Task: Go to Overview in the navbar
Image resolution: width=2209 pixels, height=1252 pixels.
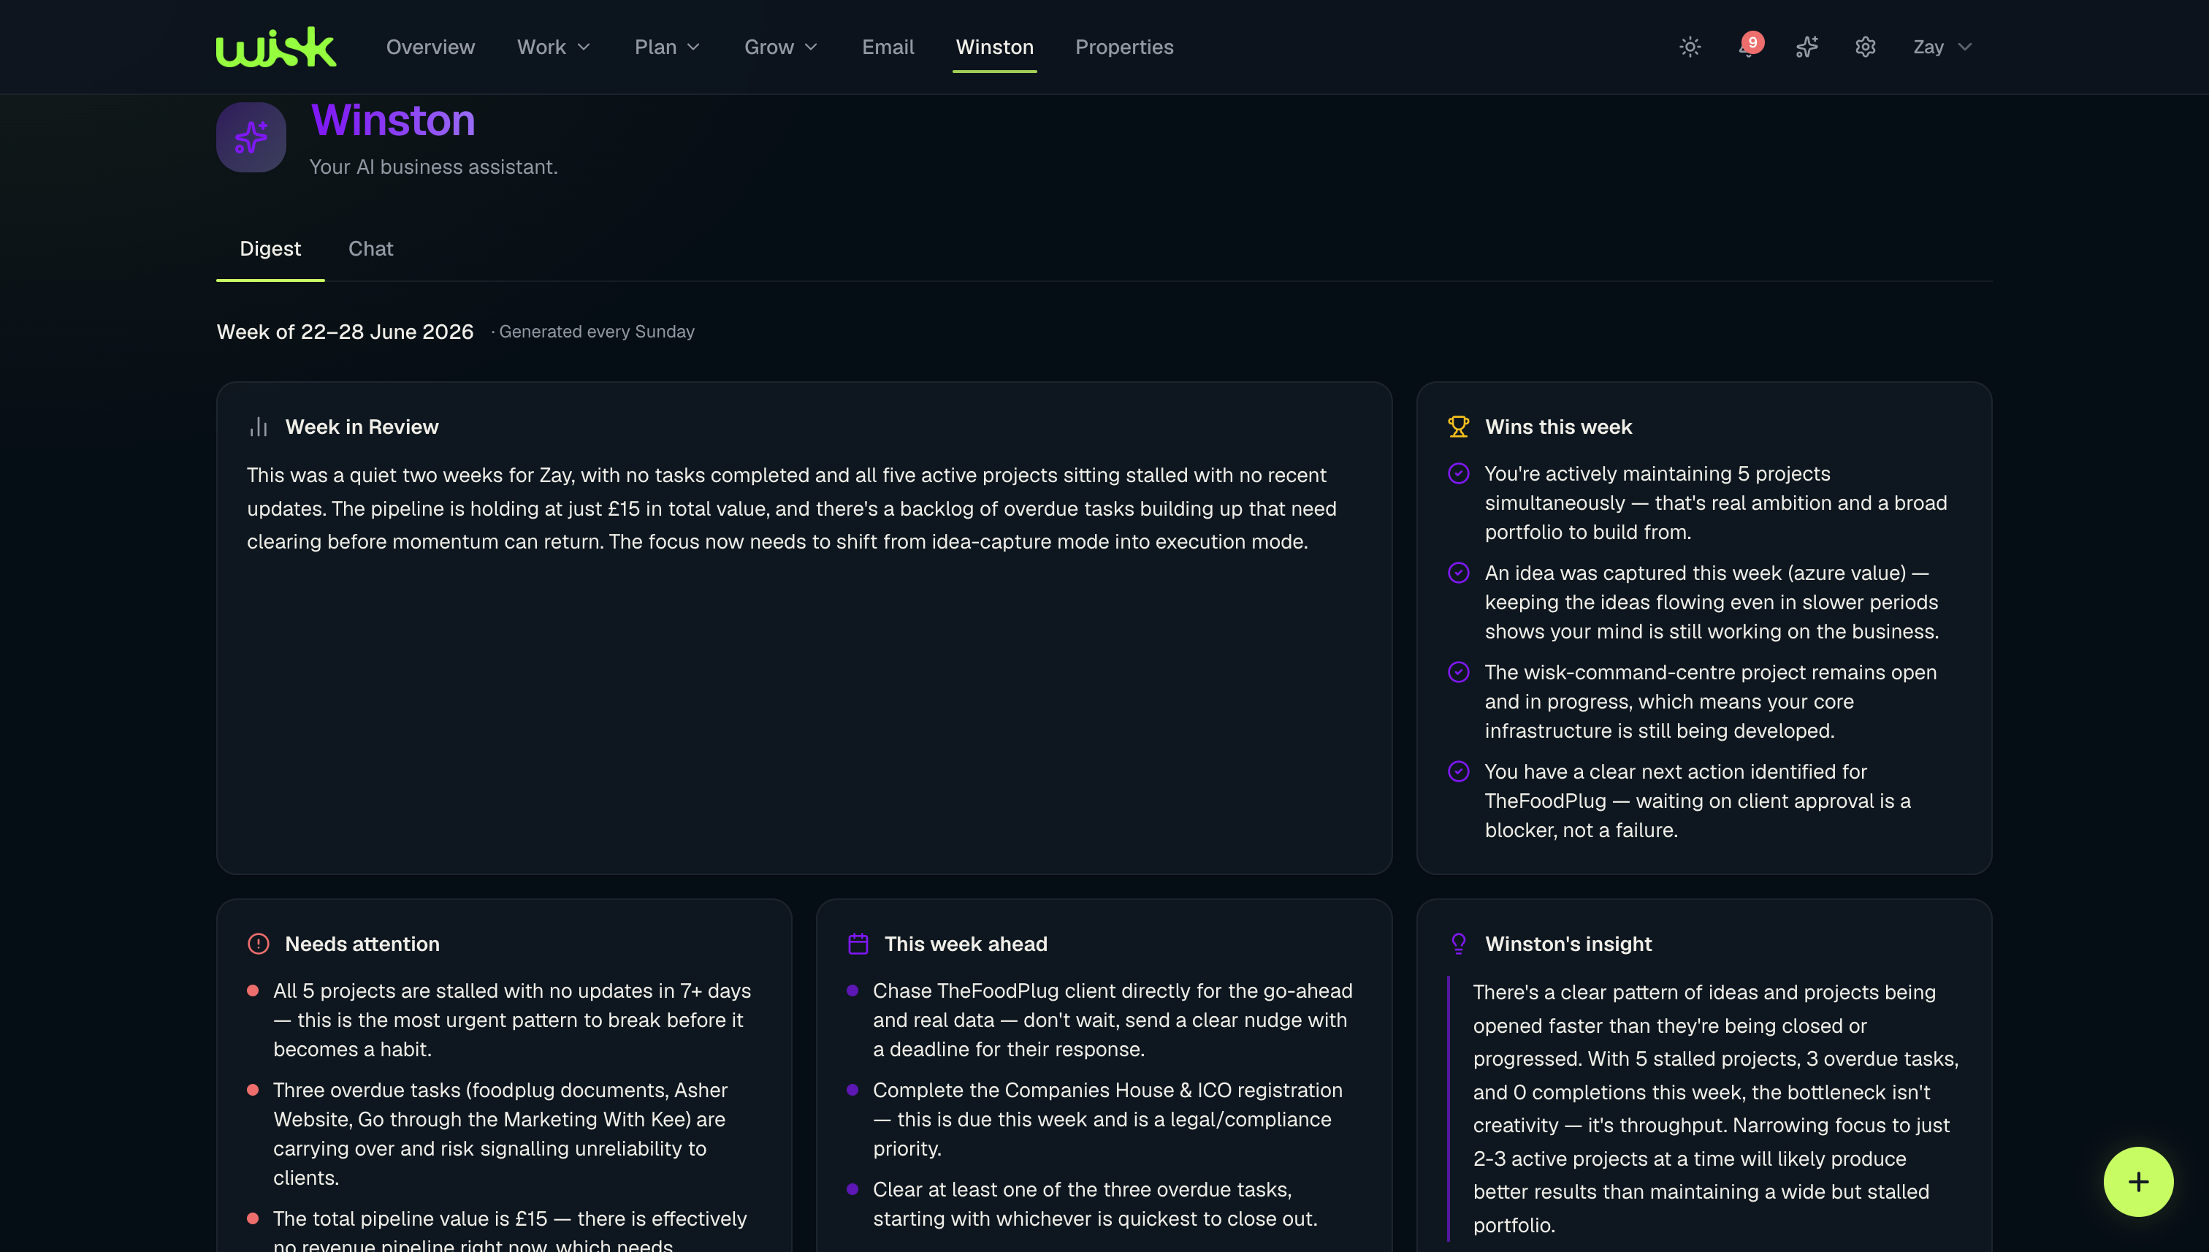Action: (x=430, y=47)
